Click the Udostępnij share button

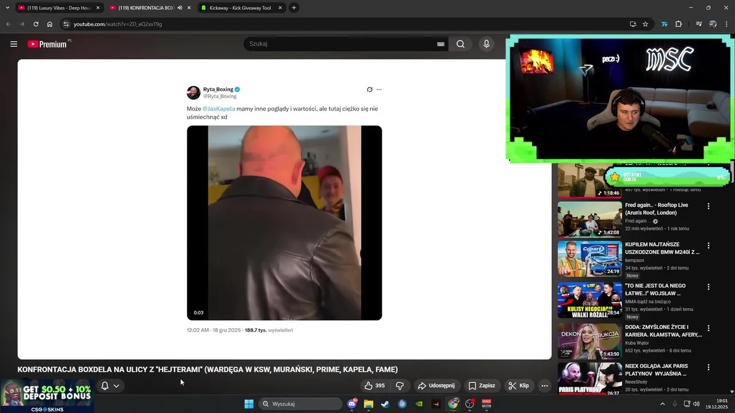(x=436, y=386)
